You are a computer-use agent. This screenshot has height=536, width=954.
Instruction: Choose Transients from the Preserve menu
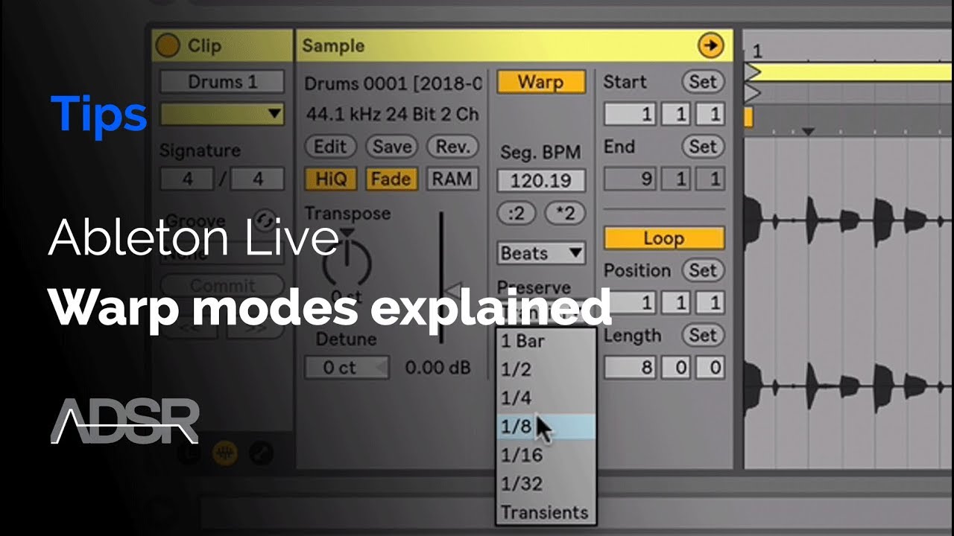pos(546,512)
